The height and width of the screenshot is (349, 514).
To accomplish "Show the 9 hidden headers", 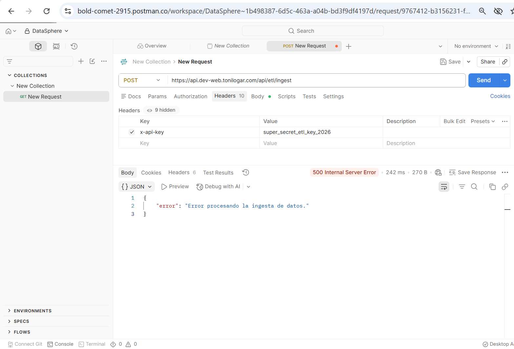I will click(161, 110).
